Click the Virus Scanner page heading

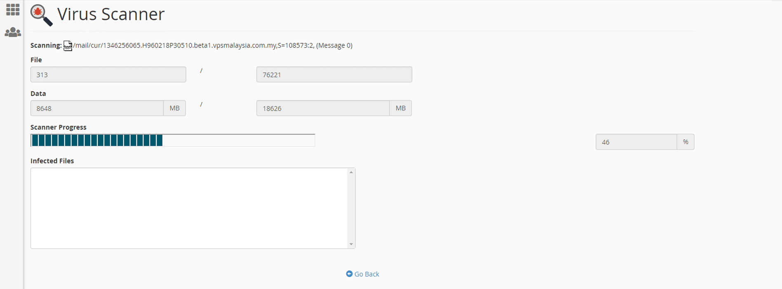click(111, 14)
